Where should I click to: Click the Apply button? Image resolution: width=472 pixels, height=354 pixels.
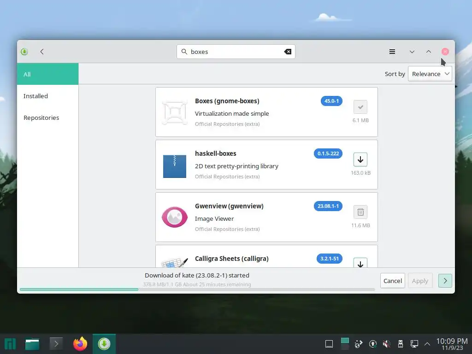(x=420, y=281)
